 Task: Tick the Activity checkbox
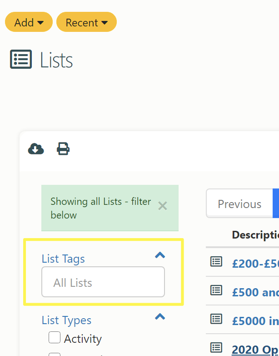pyautogui.click(x=55, y=337)
